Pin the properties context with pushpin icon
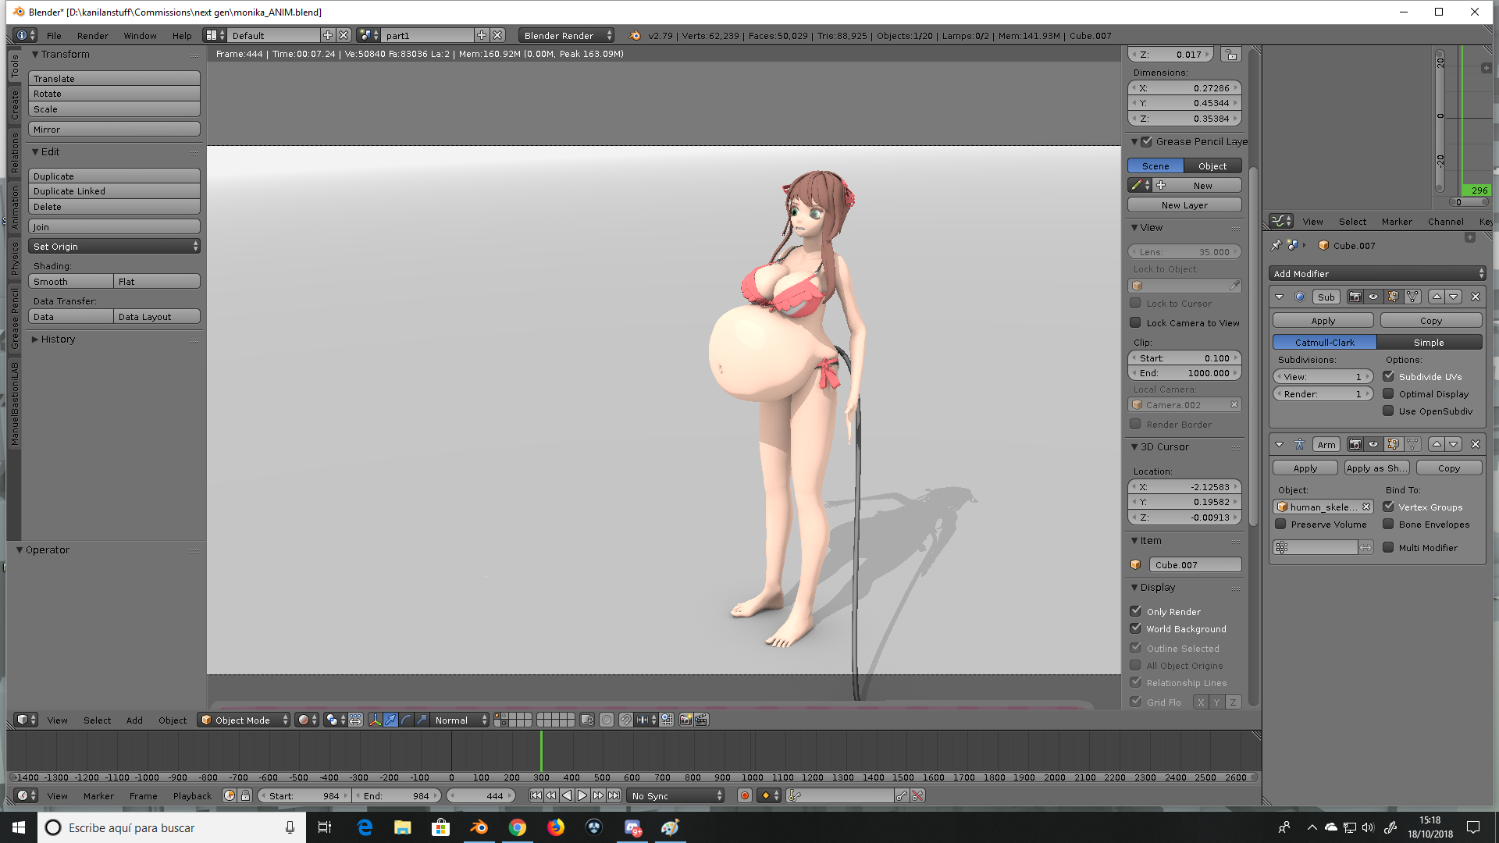This screenshot has width=1499, height=843. [x=1276, y=245]
